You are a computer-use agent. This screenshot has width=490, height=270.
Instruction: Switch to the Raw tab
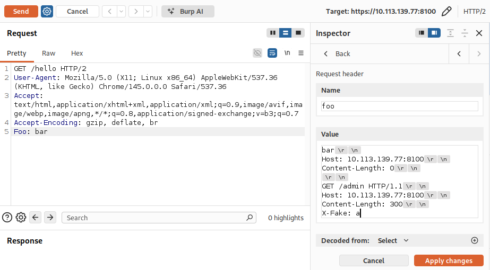pyautogui.click(x=48, y=53)
